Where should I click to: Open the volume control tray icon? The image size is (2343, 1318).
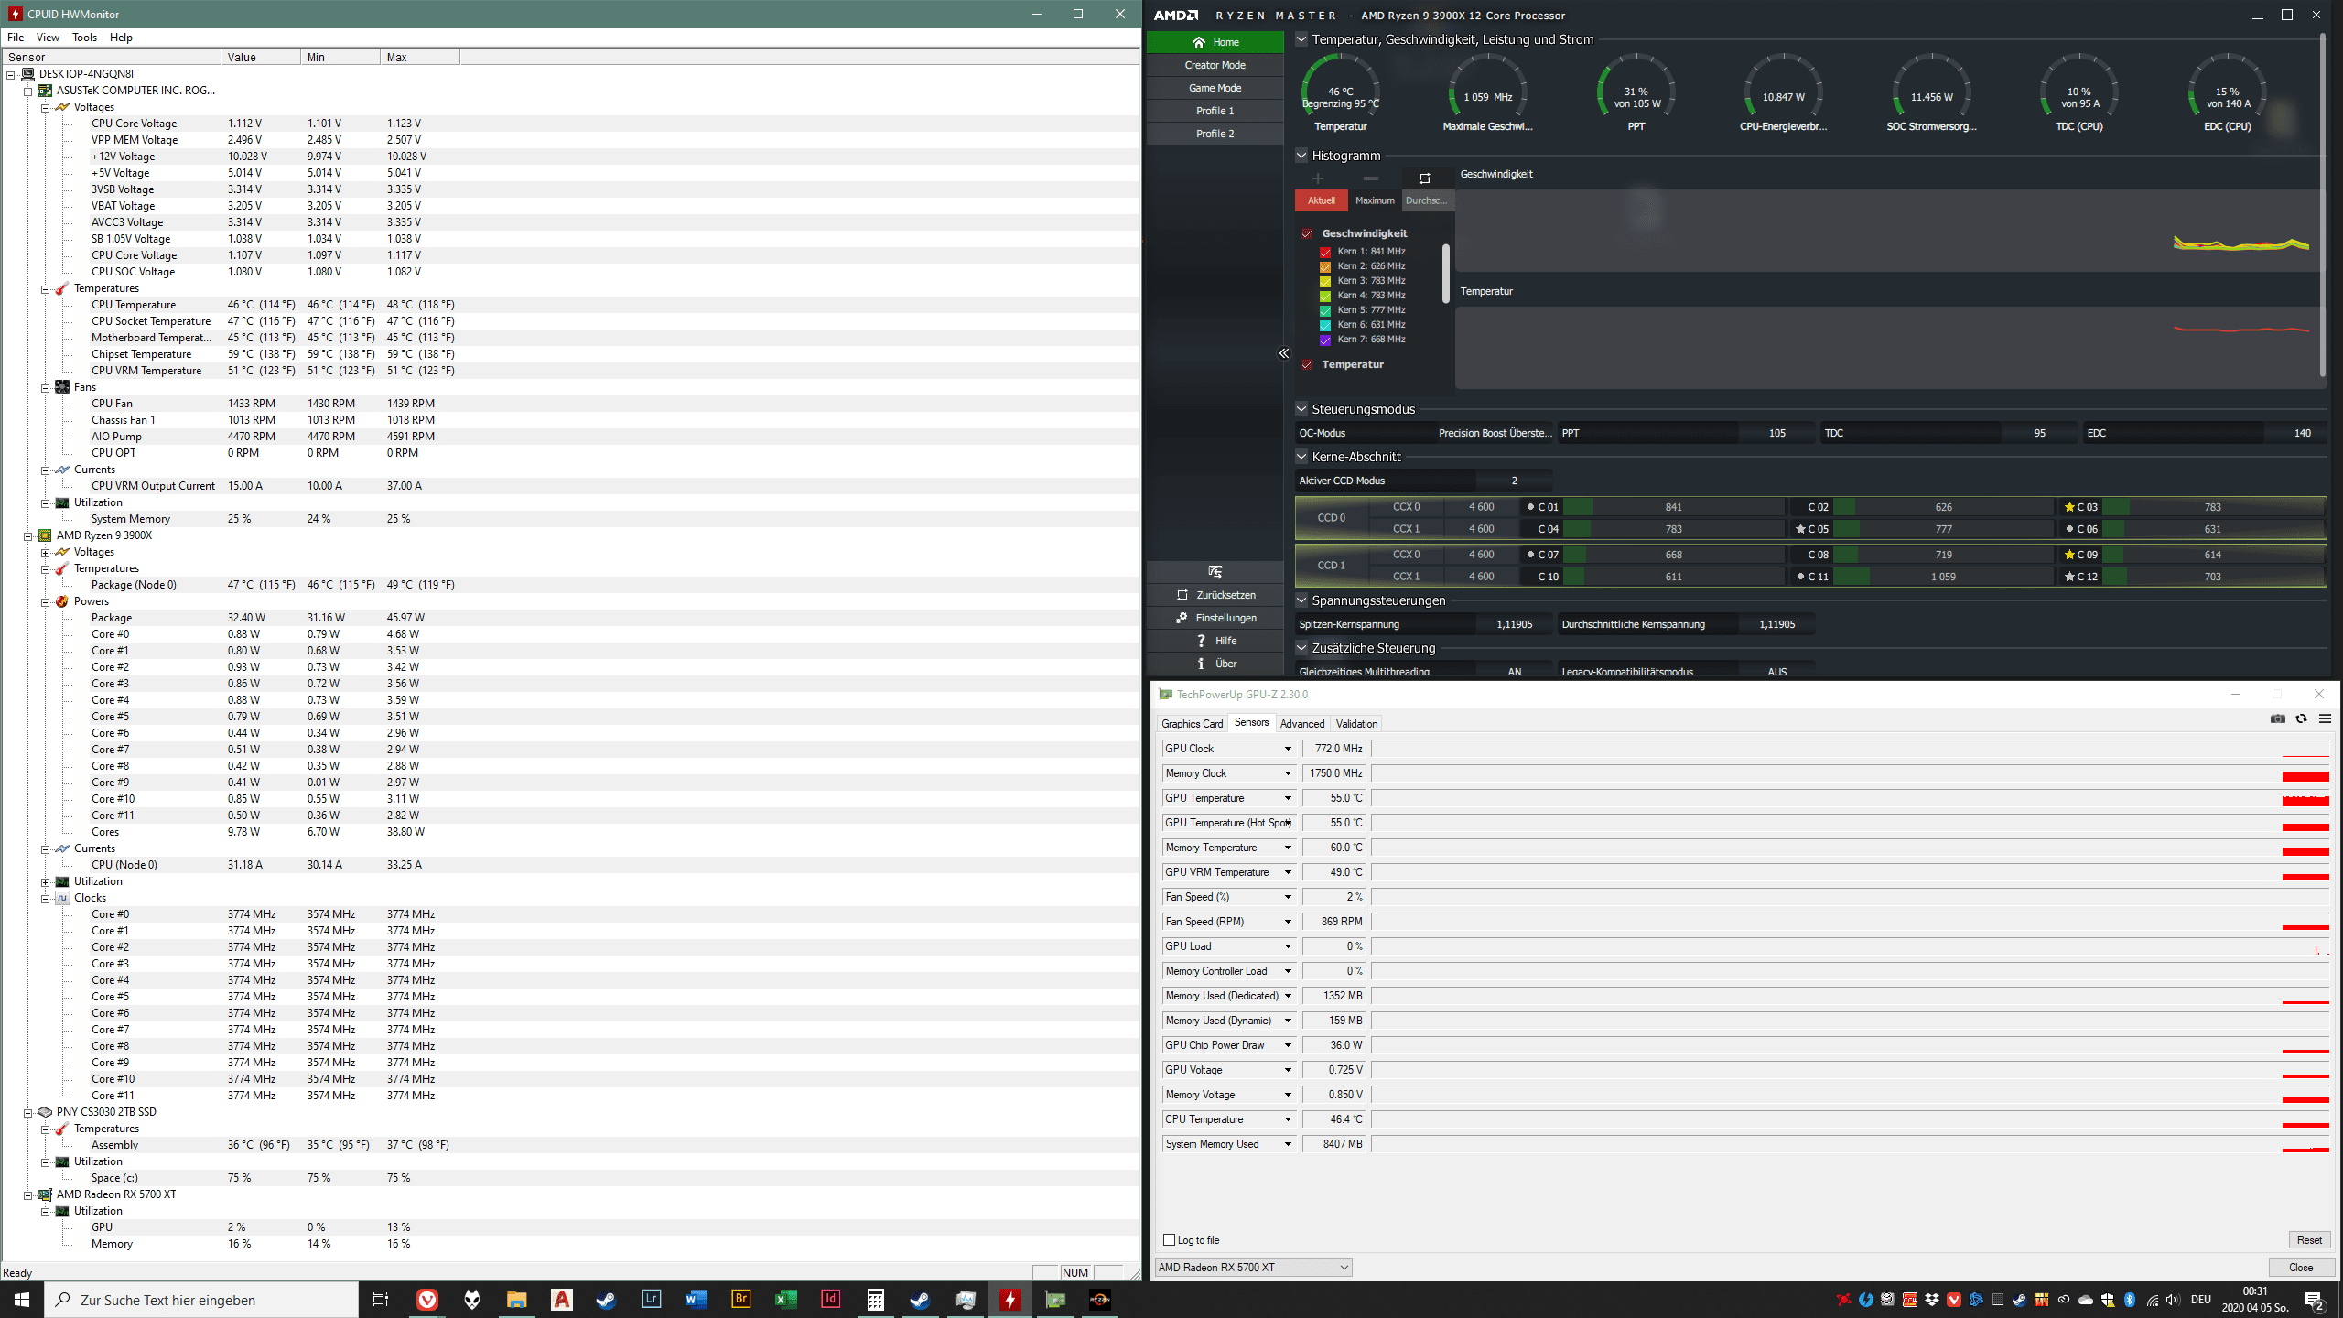[2173, 1300]
